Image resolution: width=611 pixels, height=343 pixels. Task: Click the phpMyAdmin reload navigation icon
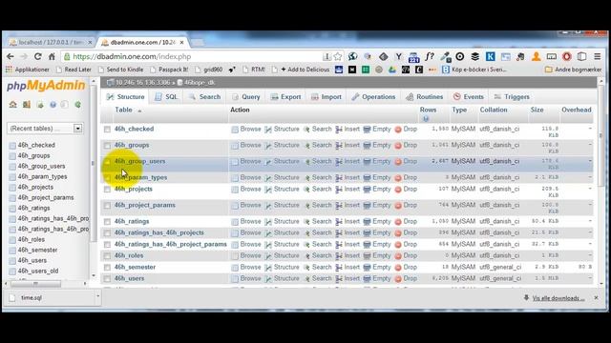78,104
